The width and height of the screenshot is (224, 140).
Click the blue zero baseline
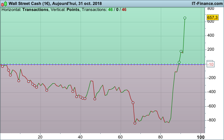coord(103,65)
